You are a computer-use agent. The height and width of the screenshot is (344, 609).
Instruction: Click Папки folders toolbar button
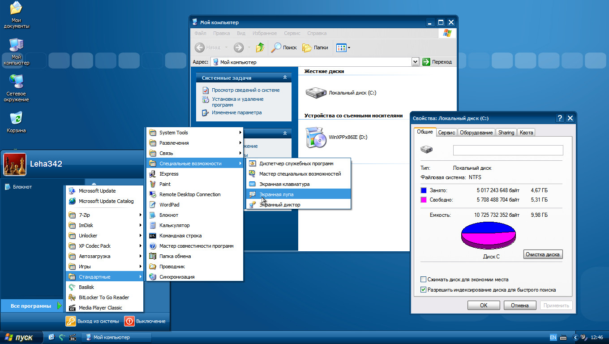[x=315, y=47]
